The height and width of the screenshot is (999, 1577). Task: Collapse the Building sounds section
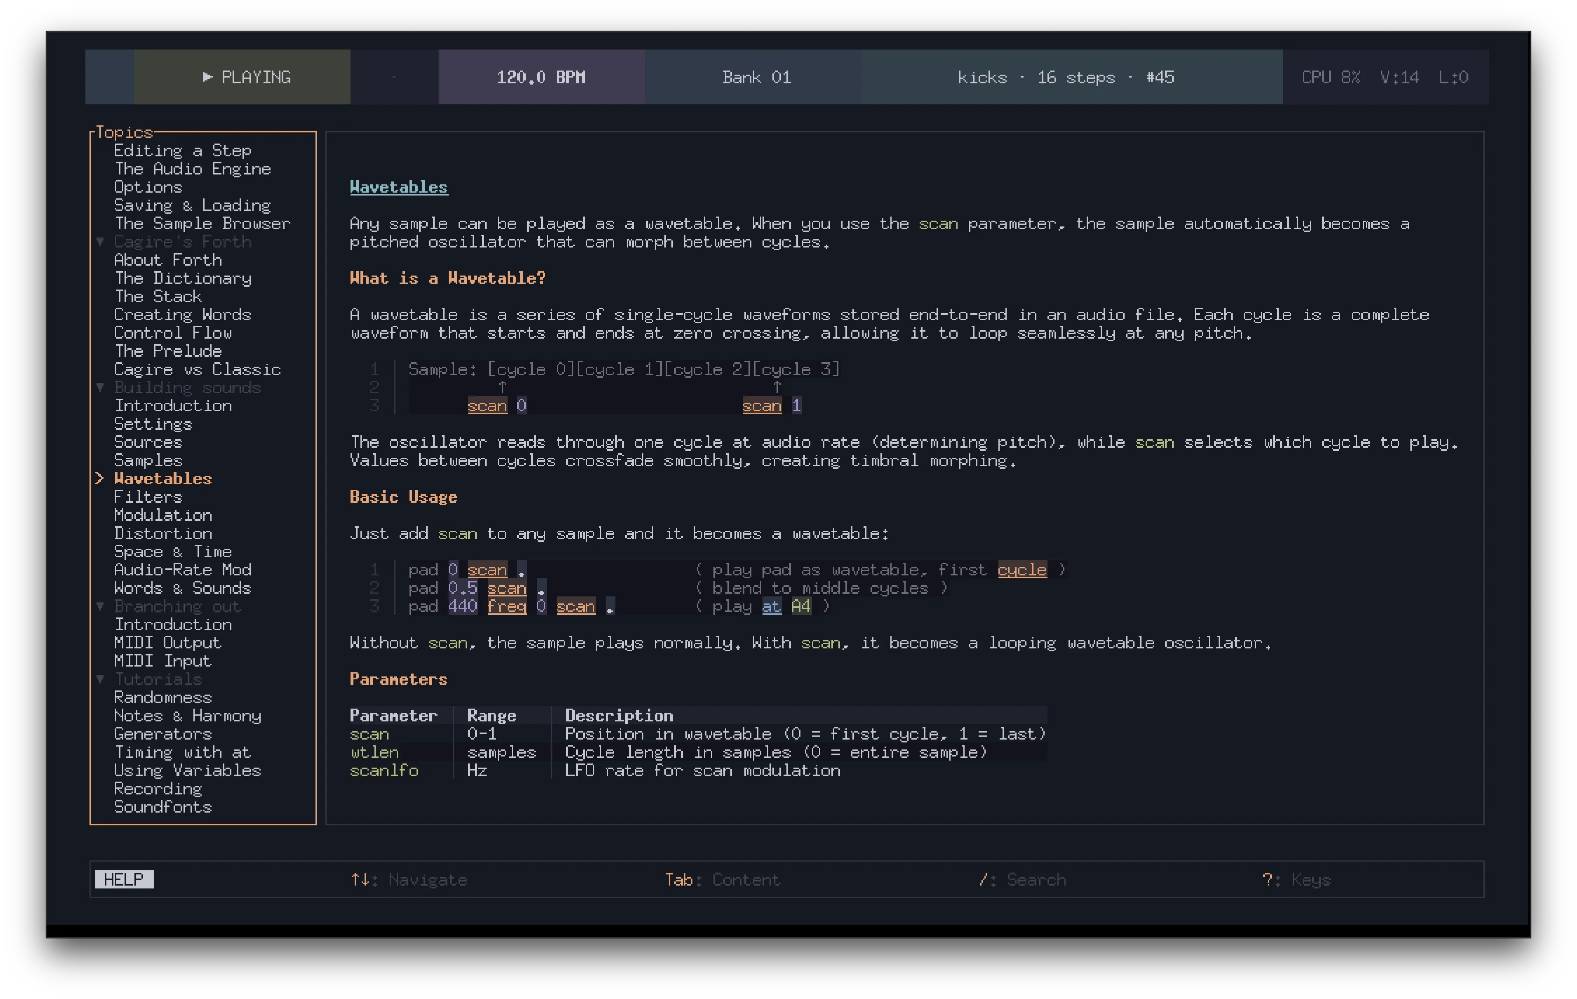[x=100, y=387]
